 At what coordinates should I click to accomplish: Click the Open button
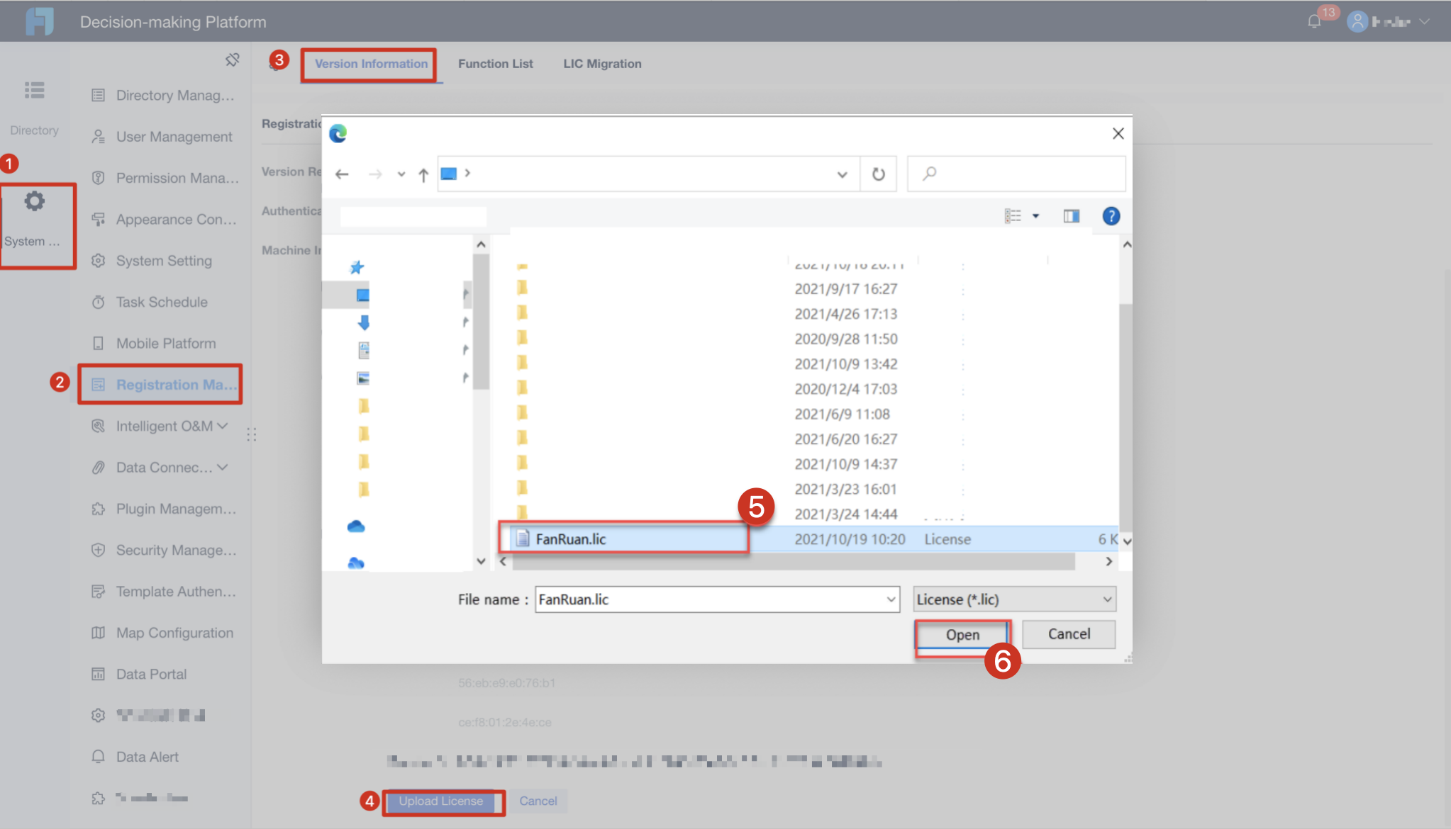[962, 635]
